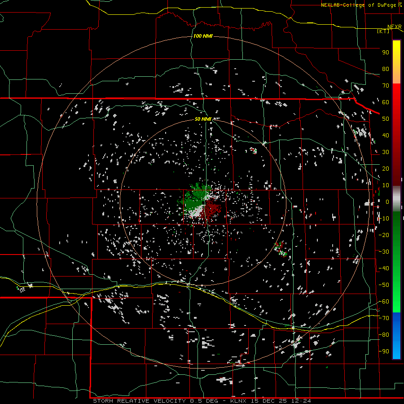This screenshot has width=404, height=404.
Task: Click the dark red outbound patch at radar center
Action: [x=212, y=209]
